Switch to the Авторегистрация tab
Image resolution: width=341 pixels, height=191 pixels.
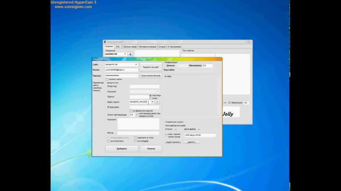pyautogui.click(x=147, y=47)
